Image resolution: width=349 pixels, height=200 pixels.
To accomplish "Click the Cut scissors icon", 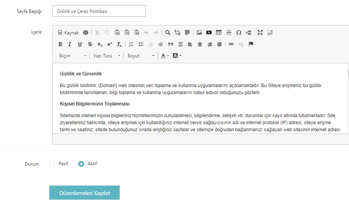I will click(x=97, y=33).
